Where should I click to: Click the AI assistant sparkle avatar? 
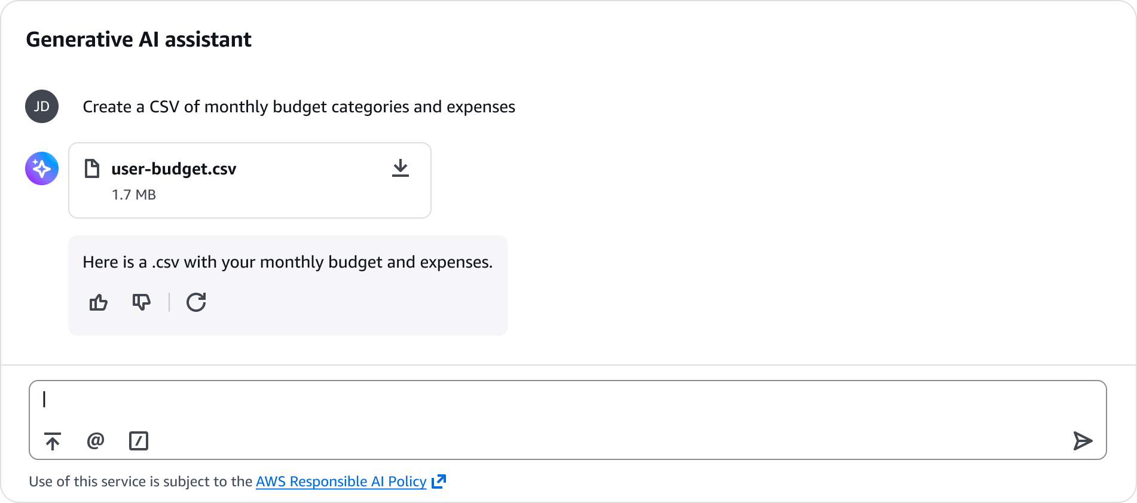click(42, 168)
